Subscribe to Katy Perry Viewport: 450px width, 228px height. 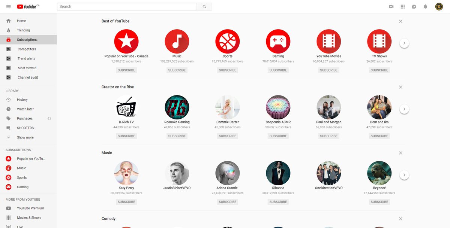126,202
